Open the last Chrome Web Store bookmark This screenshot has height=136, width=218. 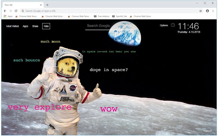[x=141, y=16]
